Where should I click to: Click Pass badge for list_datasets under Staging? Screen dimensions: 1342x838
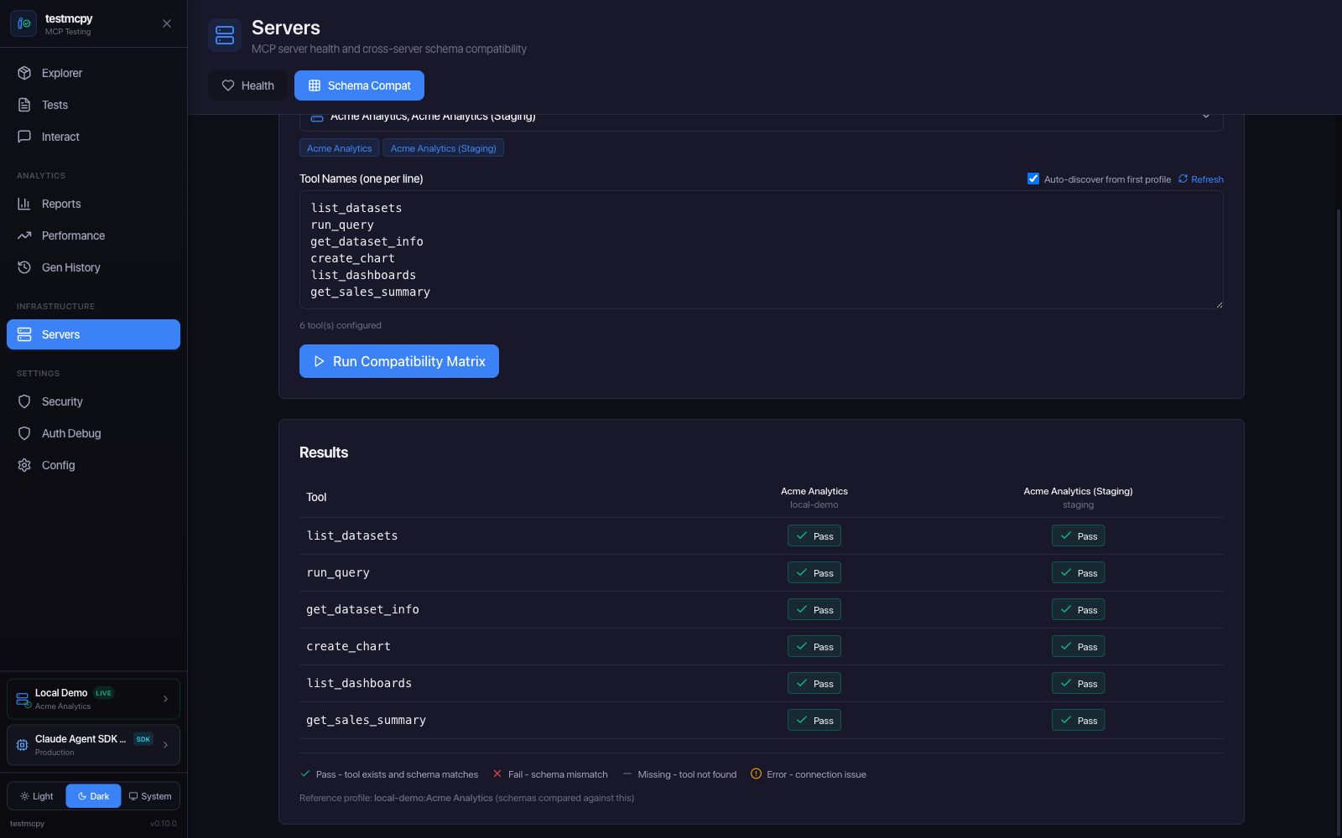(x=1079, y=536)
